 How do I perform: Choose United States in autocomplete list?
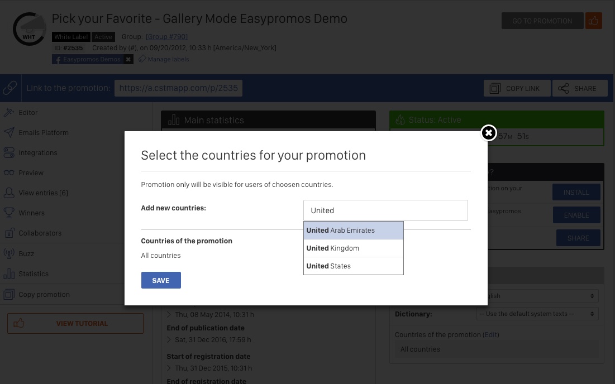tap(354, 266)
